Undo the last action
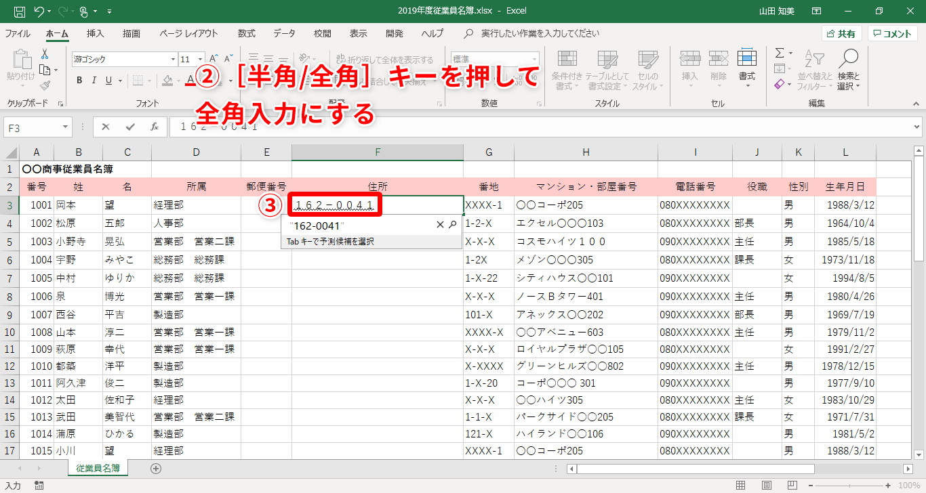Image resolution: width=926 pixels, height=493 pixels. click(39, 12)
